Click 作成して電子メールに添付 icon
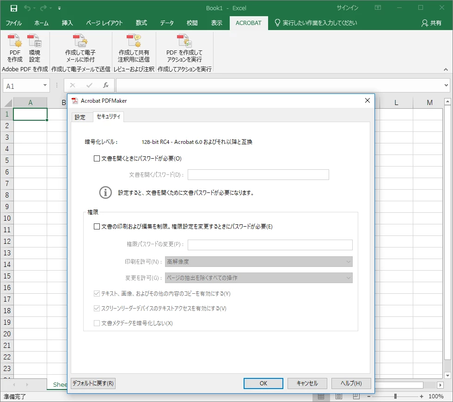Viewport: 453px width, 402px height. click(x=80, y=41)
